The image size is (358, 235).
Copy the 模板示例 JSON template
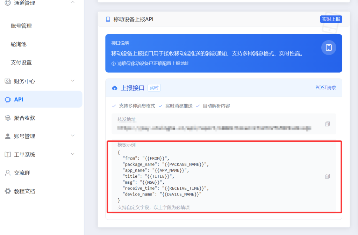click(327, 176)
